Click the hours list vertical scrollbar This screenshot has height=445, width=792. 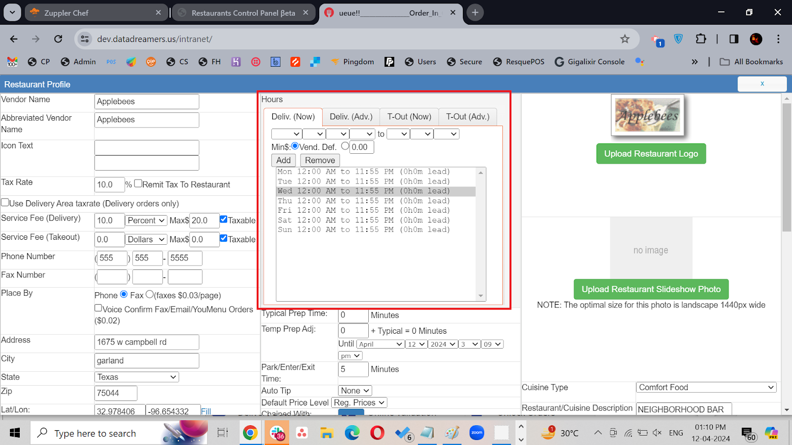(x=481, y=234)
